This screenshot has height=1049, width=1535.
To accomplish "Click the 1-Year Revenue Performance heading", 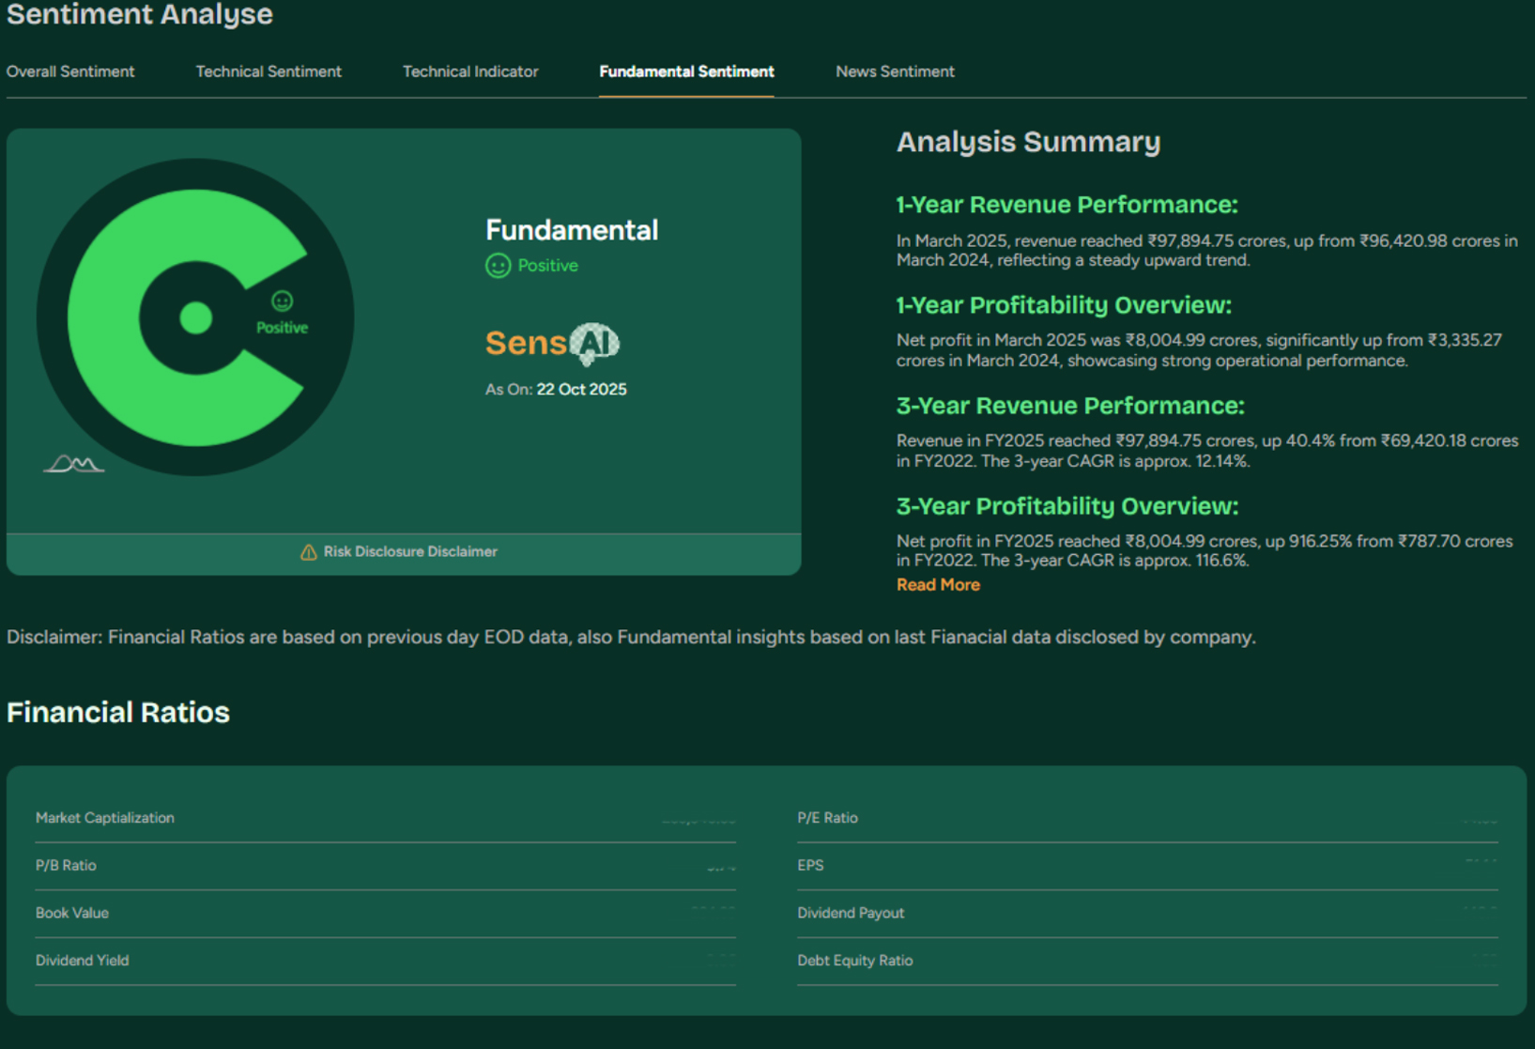I will (x=1067, y=205).
